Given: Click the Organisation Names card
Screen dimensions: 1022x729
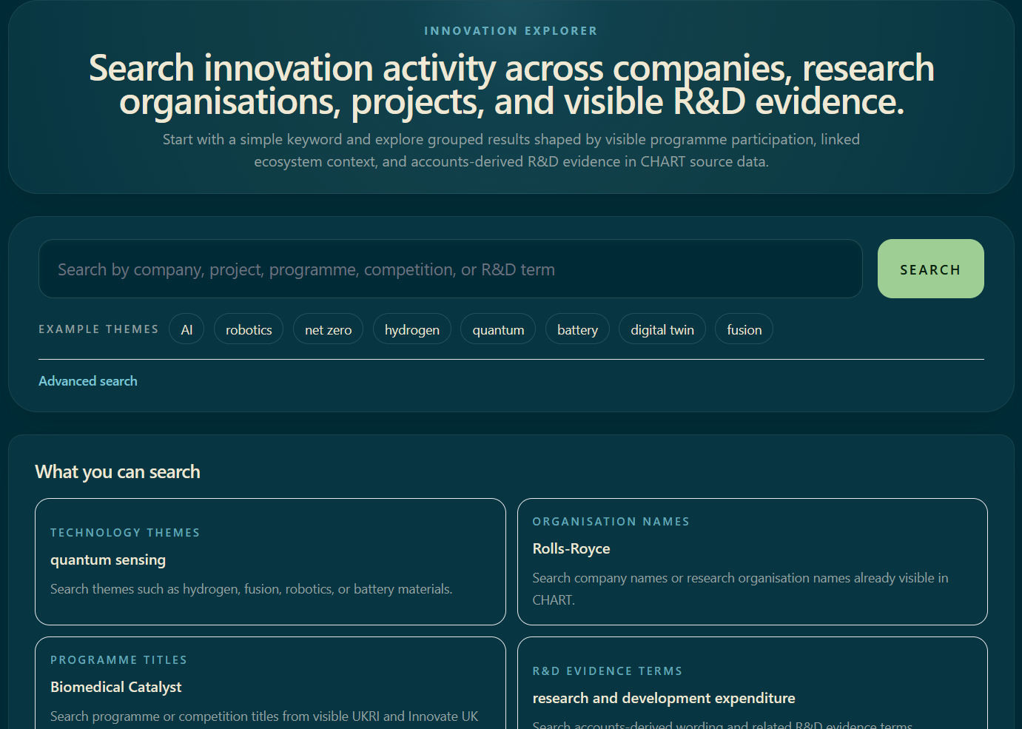Looking at the screenshot, I should [x=753, y=562].
